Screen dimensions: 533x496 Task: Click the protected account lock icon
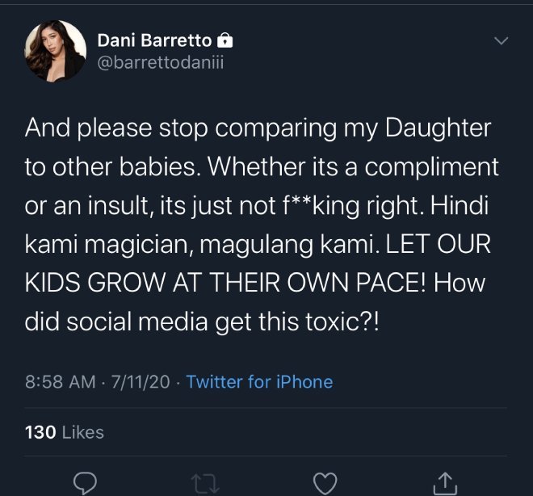pyautogui.click(x=226, y=40)
